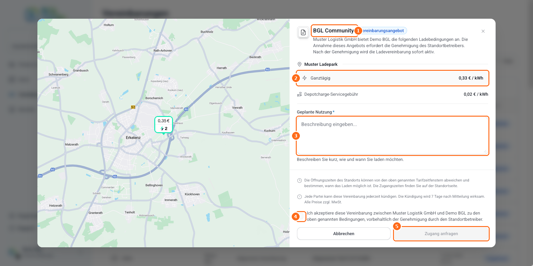Click the Immerath label on map
Image resolution: width=533 pixels, height=266 pixels.
click(x=171, y=200)
